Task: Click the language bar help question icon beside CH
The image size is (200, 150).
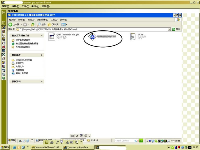Action: tap(76, 142)
